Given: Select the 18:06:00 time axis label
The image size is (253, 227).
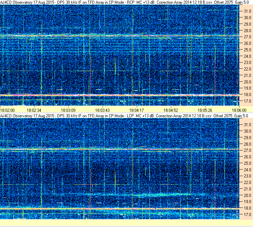Looking at the screenshot, I should pos(239,110).
